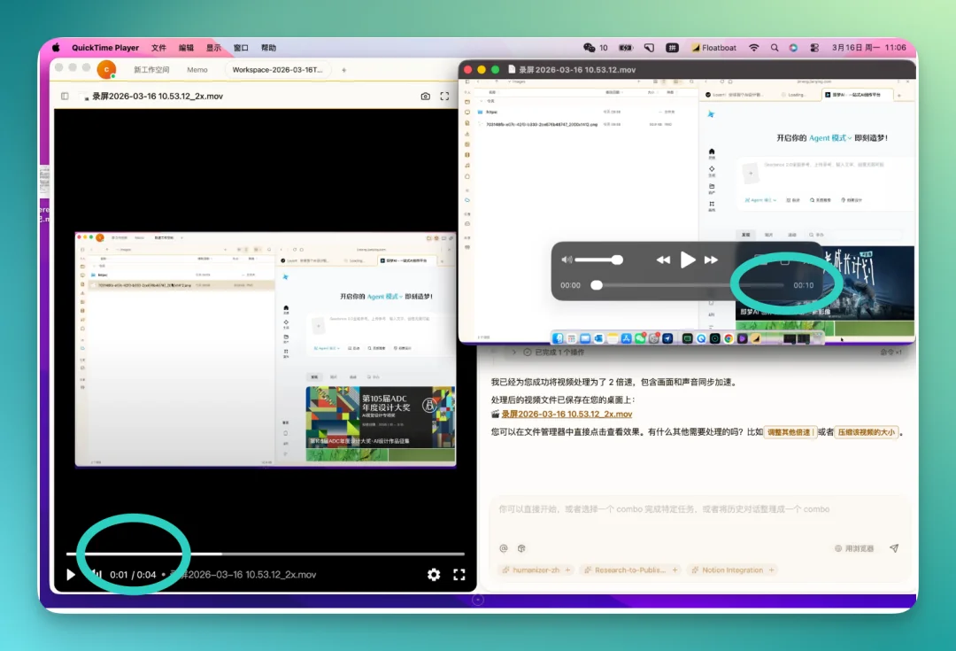Viewport: 956px width, 651px height.
Task: Switch to the Memo tab
Action: pyautogui.click(x=197, y=70)
